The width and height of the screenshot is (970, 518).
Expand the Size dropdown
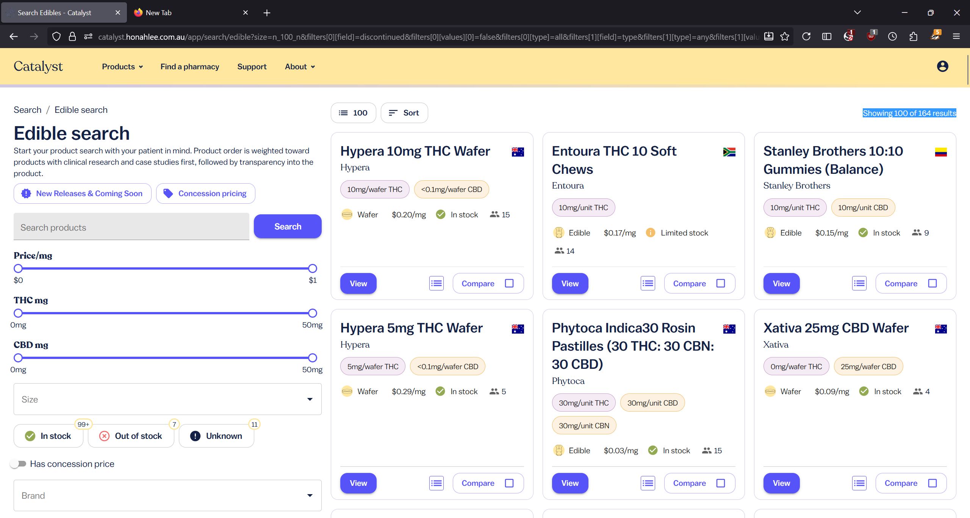167,399
